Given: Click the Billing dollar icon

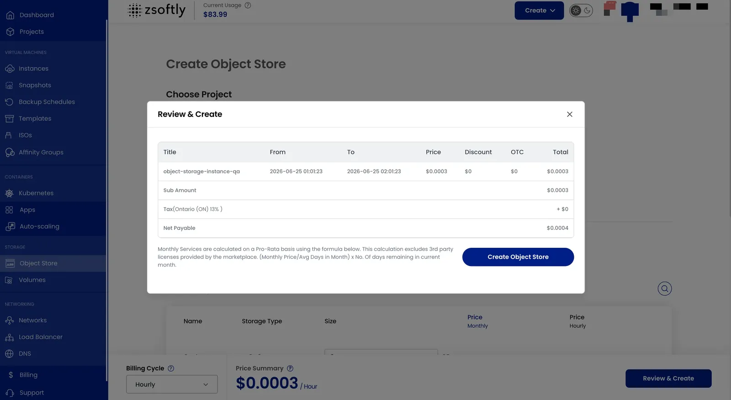Looking at the screenshot, I should [x=11, y=375].
